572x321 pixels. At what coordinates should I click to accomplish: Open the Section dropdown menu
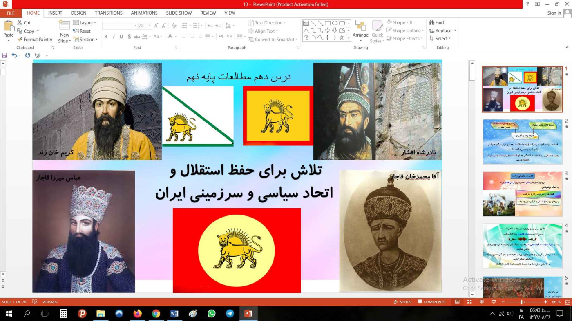tap(85, 40)
